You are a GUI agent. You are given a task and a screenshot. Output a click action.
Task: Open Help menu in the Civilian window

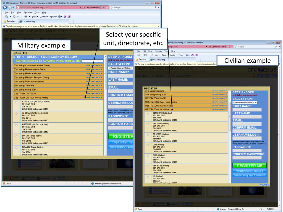[173, 51]
